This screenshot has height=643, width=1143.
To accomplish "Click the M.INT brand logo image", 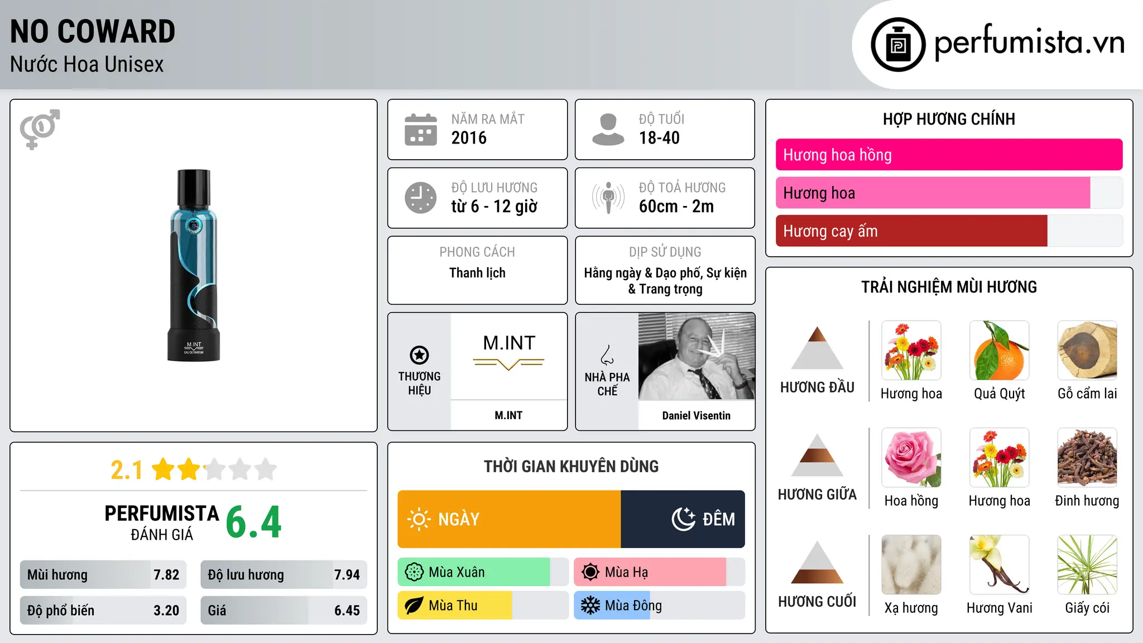I will [509, 356].
